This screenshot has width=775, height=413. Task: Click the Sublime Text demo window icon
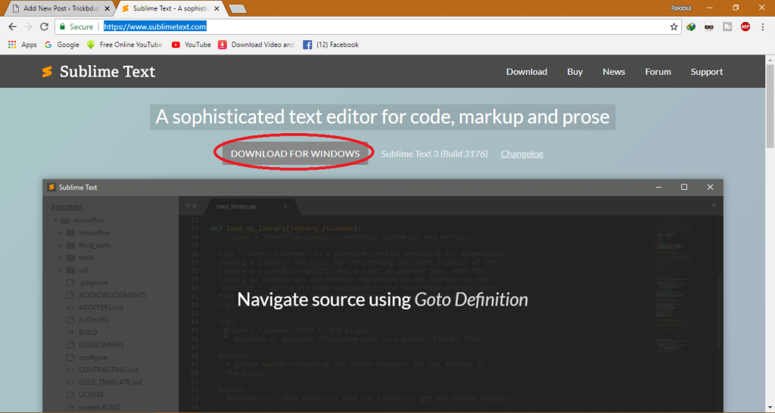[51, 188]
